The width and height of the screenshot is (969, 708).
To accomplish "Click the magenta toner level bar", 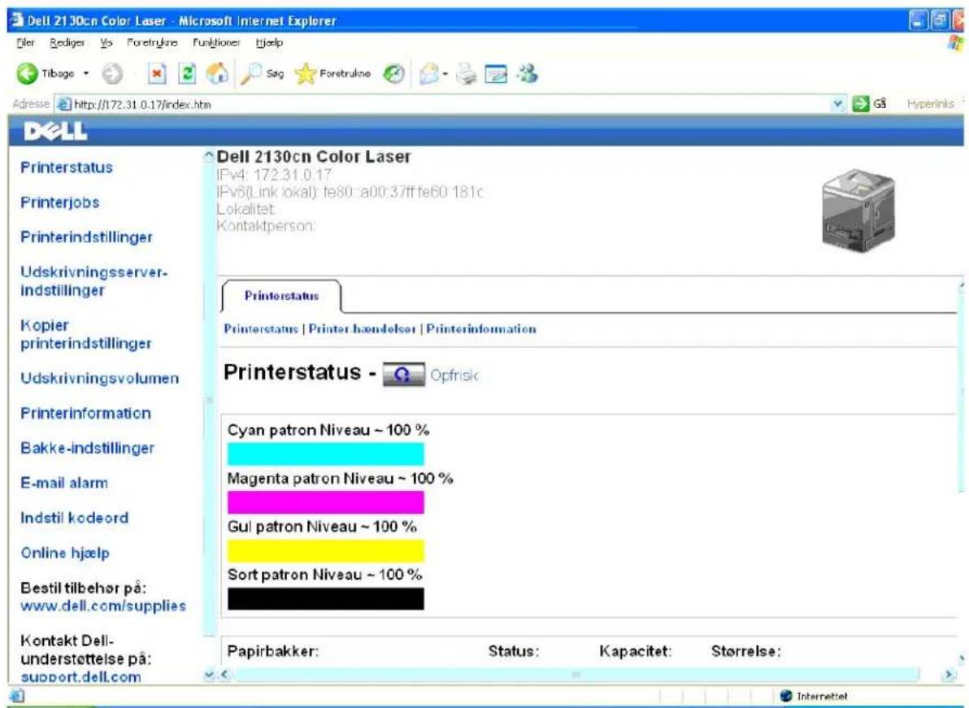I will coord(326,502).
